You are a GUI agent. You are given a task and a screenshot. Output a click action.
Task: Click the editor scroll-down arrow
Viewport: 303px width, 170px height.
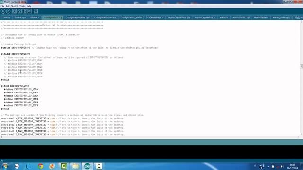pyautogui.click(x=301, y=134)
